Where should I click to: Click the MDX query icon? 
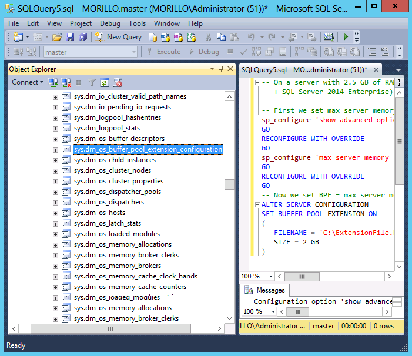coord(166,37)
